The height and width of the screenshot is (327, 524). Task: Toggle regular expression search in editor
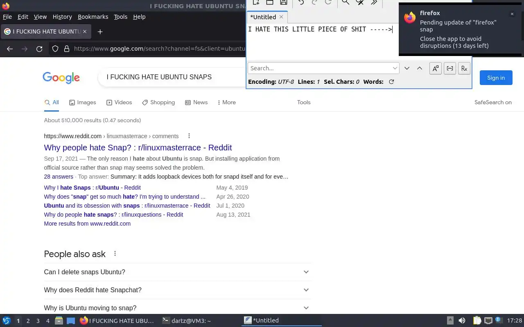[x=464, y=68]
